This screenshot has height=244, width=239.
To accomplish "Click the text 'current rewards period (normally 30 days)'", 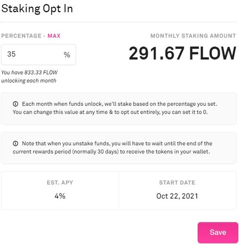I will [x=66, y=152].
